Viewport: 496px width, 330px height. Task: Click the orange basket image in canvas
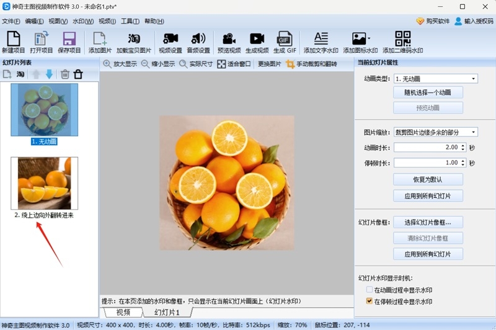pos(227,183)
